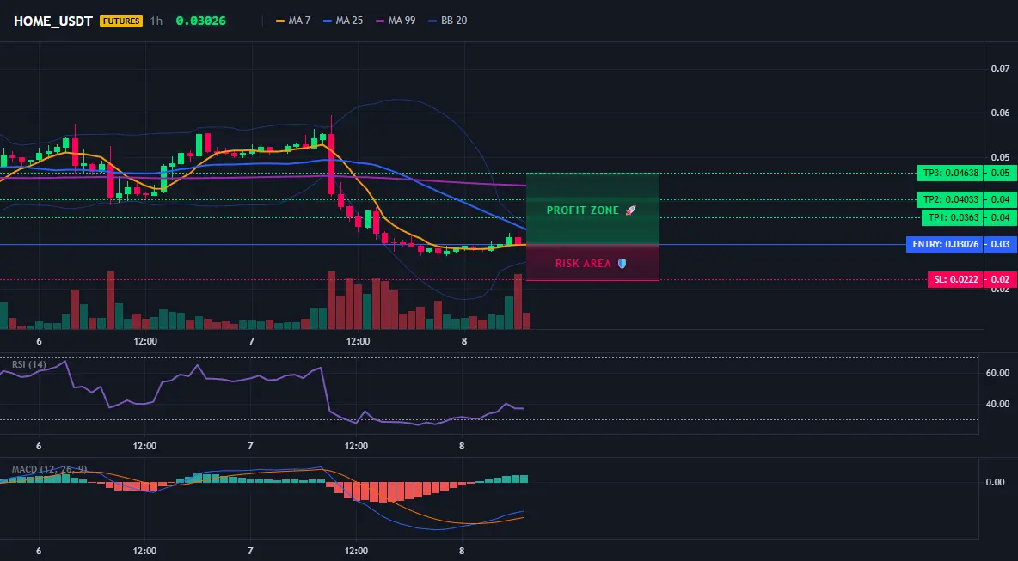1018x561 pixels.
Task: Click the shield icon in risk area
Action: [x=622, y=263]
